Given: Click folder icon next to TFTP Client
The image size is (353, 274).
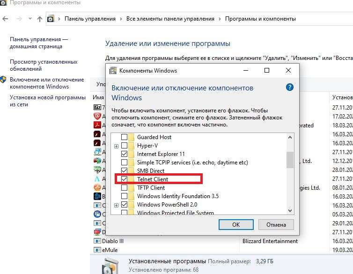Looking at the screenshot, I should pos(131,187).
